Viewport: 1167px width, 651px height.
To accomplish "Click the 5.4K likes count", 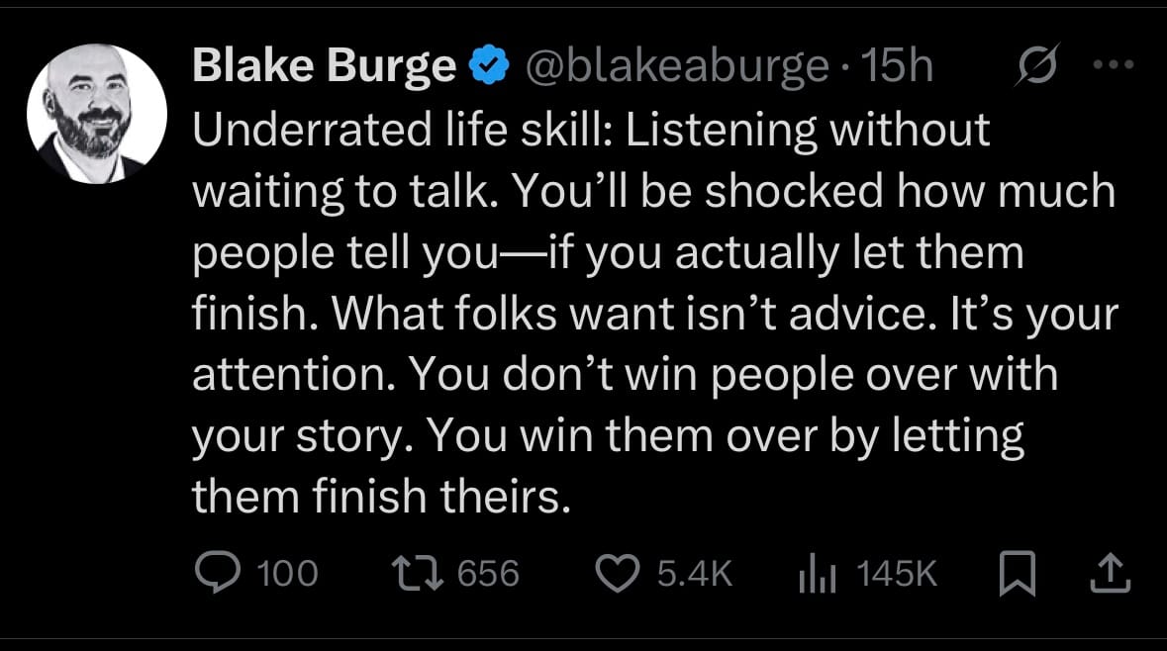I will tap(695, 574).
